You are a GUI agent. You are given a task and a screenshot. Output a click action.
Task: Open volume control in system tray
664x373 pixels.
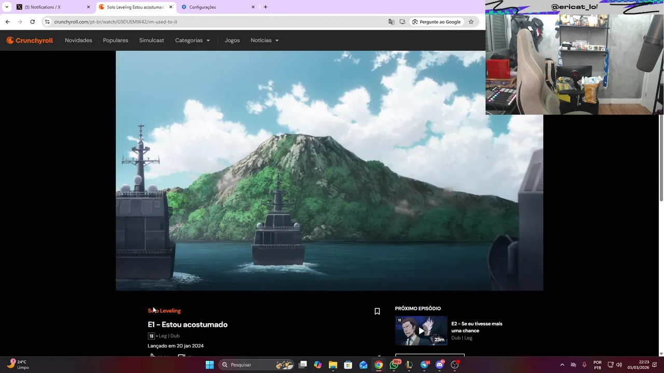point(619,365)
